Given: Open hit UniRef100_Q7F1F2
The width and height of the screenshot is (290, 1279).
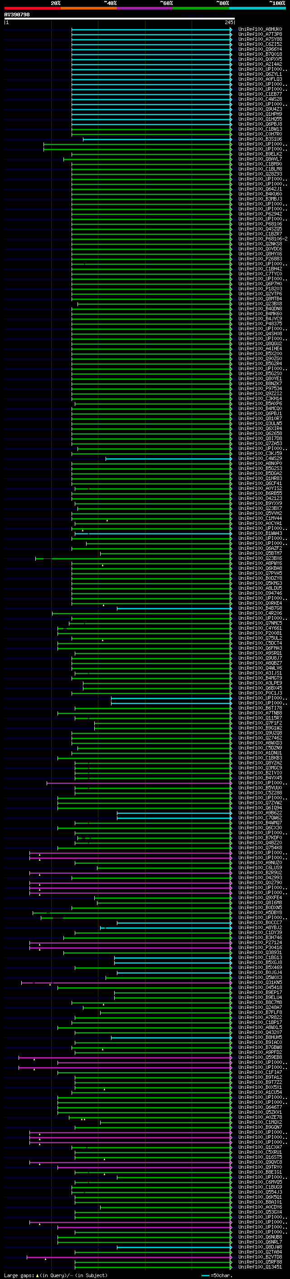Looking at the screenshot, I should click(260, 723).
